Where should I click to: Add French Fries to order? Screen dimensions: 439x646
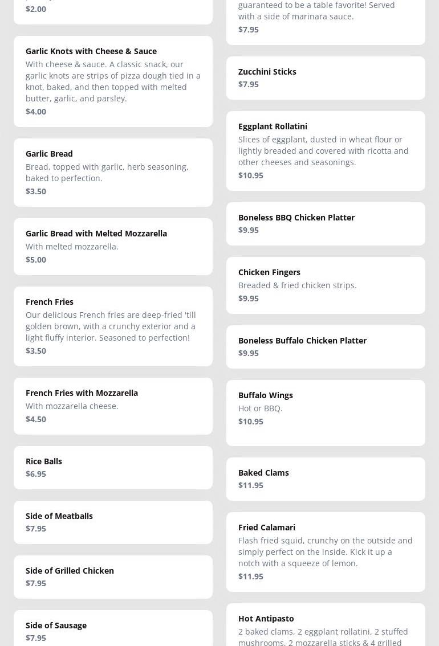[113, 326]
